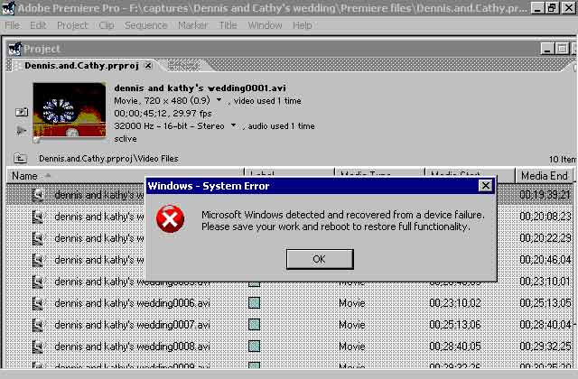Open the File menu

[x=12, y=25]
